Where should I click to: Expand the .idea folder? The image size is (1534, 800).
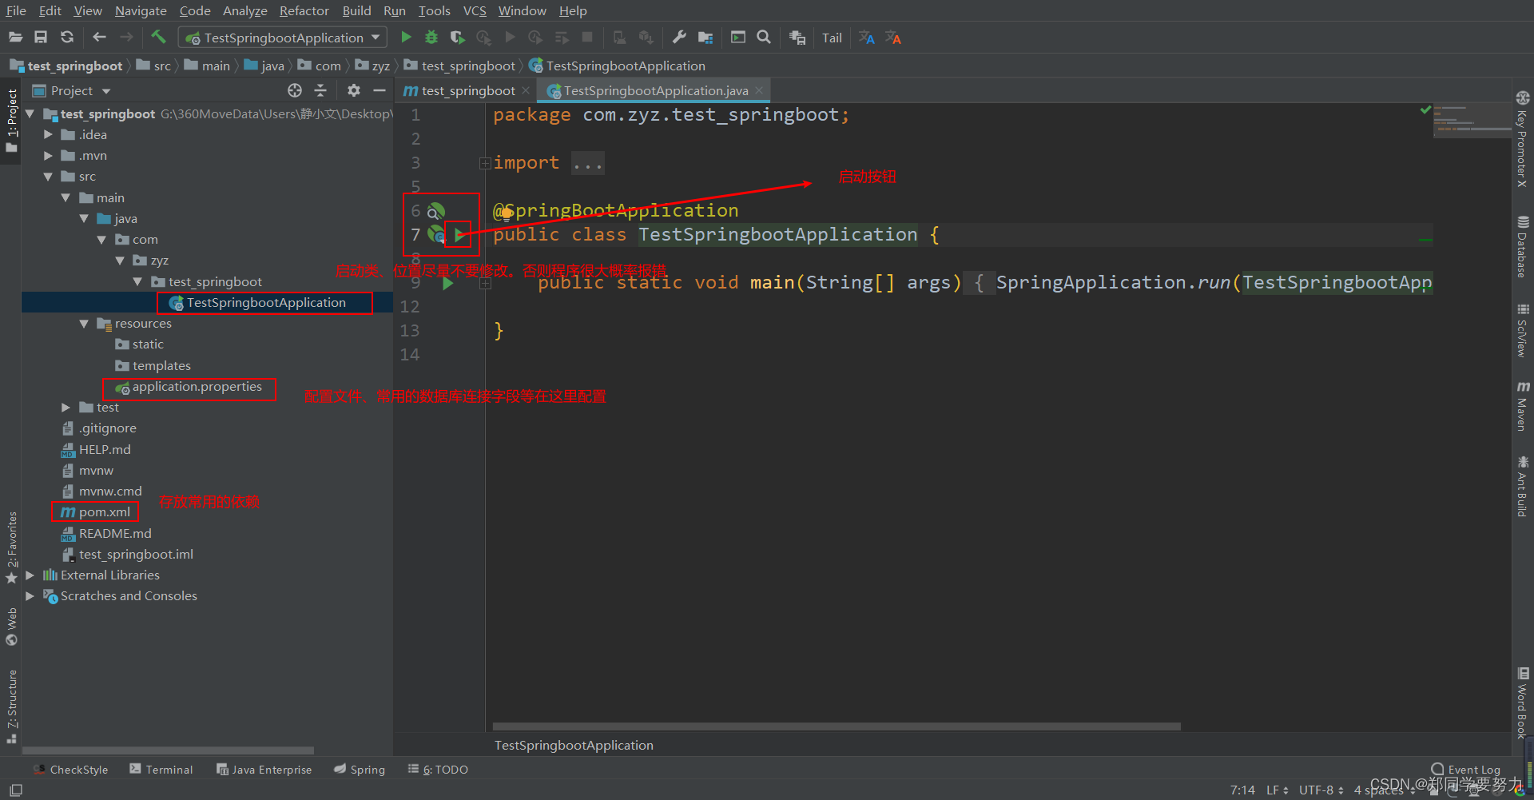(x=48, y=135)
